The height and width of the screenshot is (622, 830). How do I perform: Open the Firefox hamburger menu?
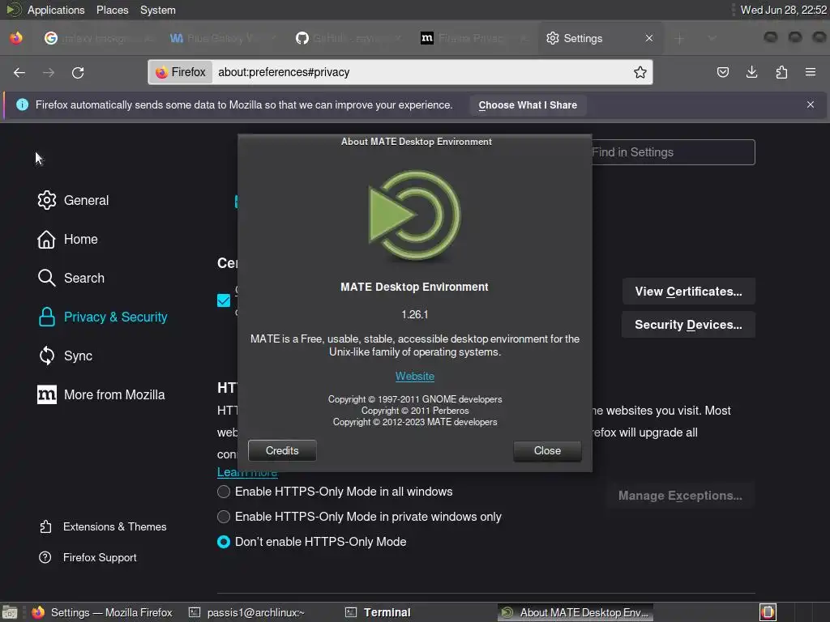pyautogui.click(x=811, y=72)
